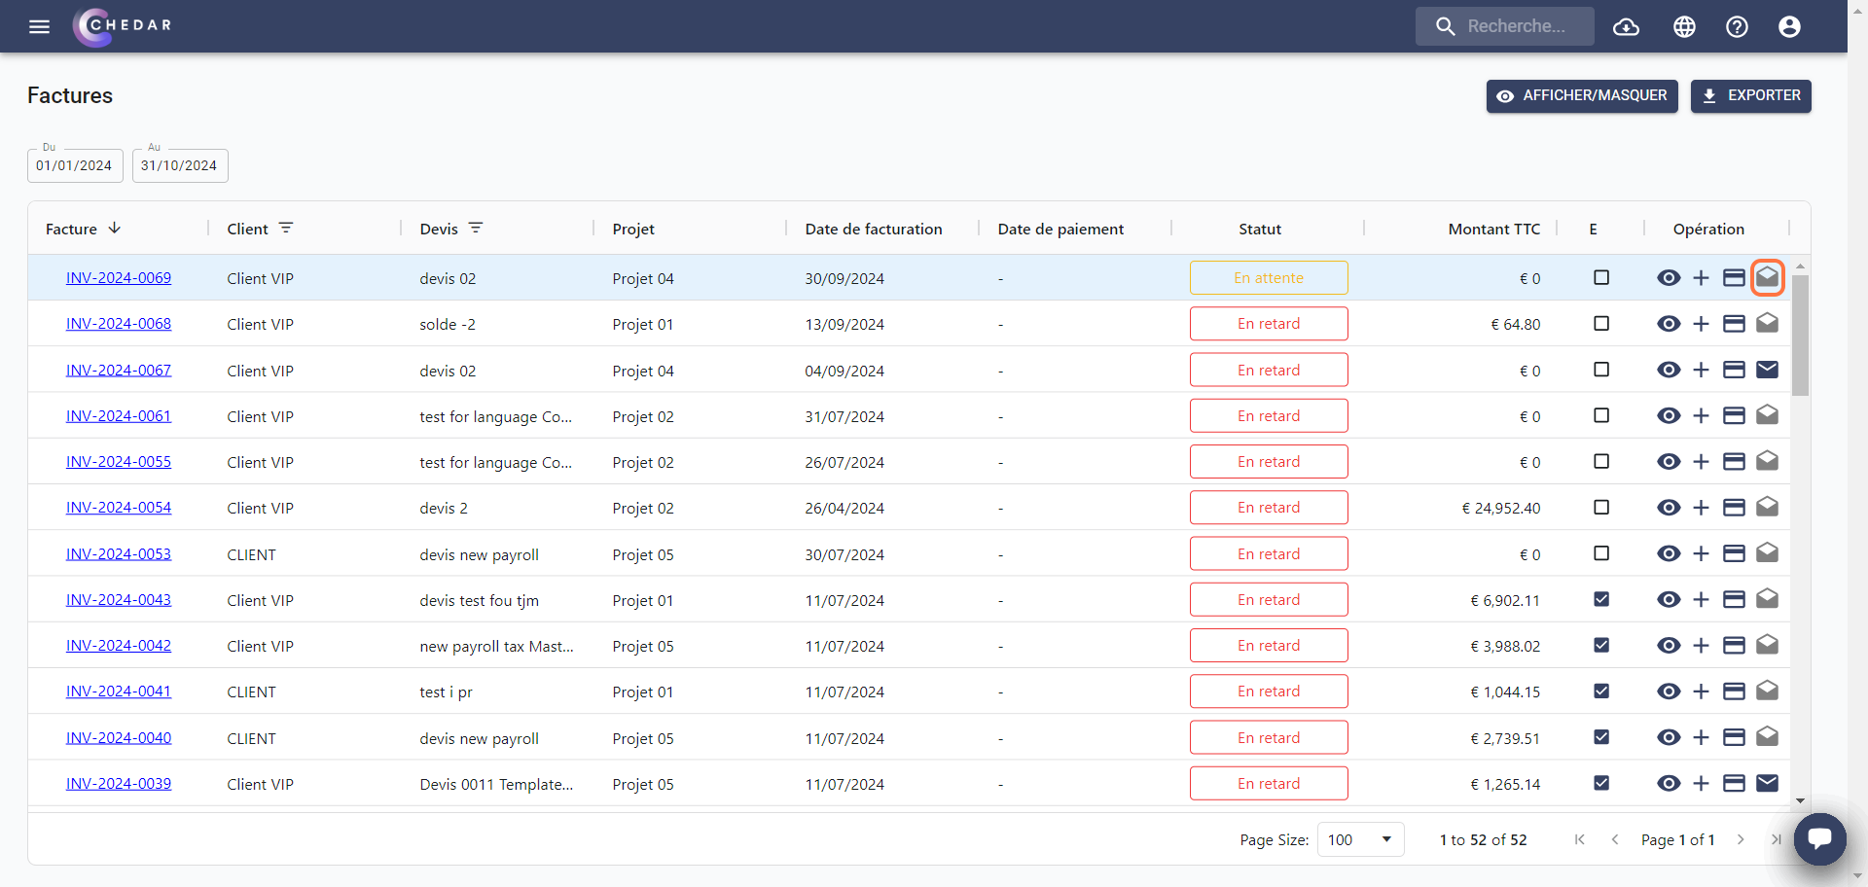Open payment card icon for INV-2024-0068
This screenshot has width=1868, height=887.
(x=1734, y=324)
